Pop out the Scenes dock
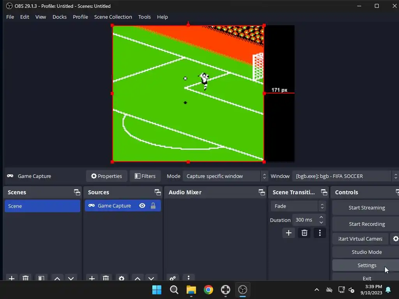Viewport: 399px width, 299px height. point(77,192)
